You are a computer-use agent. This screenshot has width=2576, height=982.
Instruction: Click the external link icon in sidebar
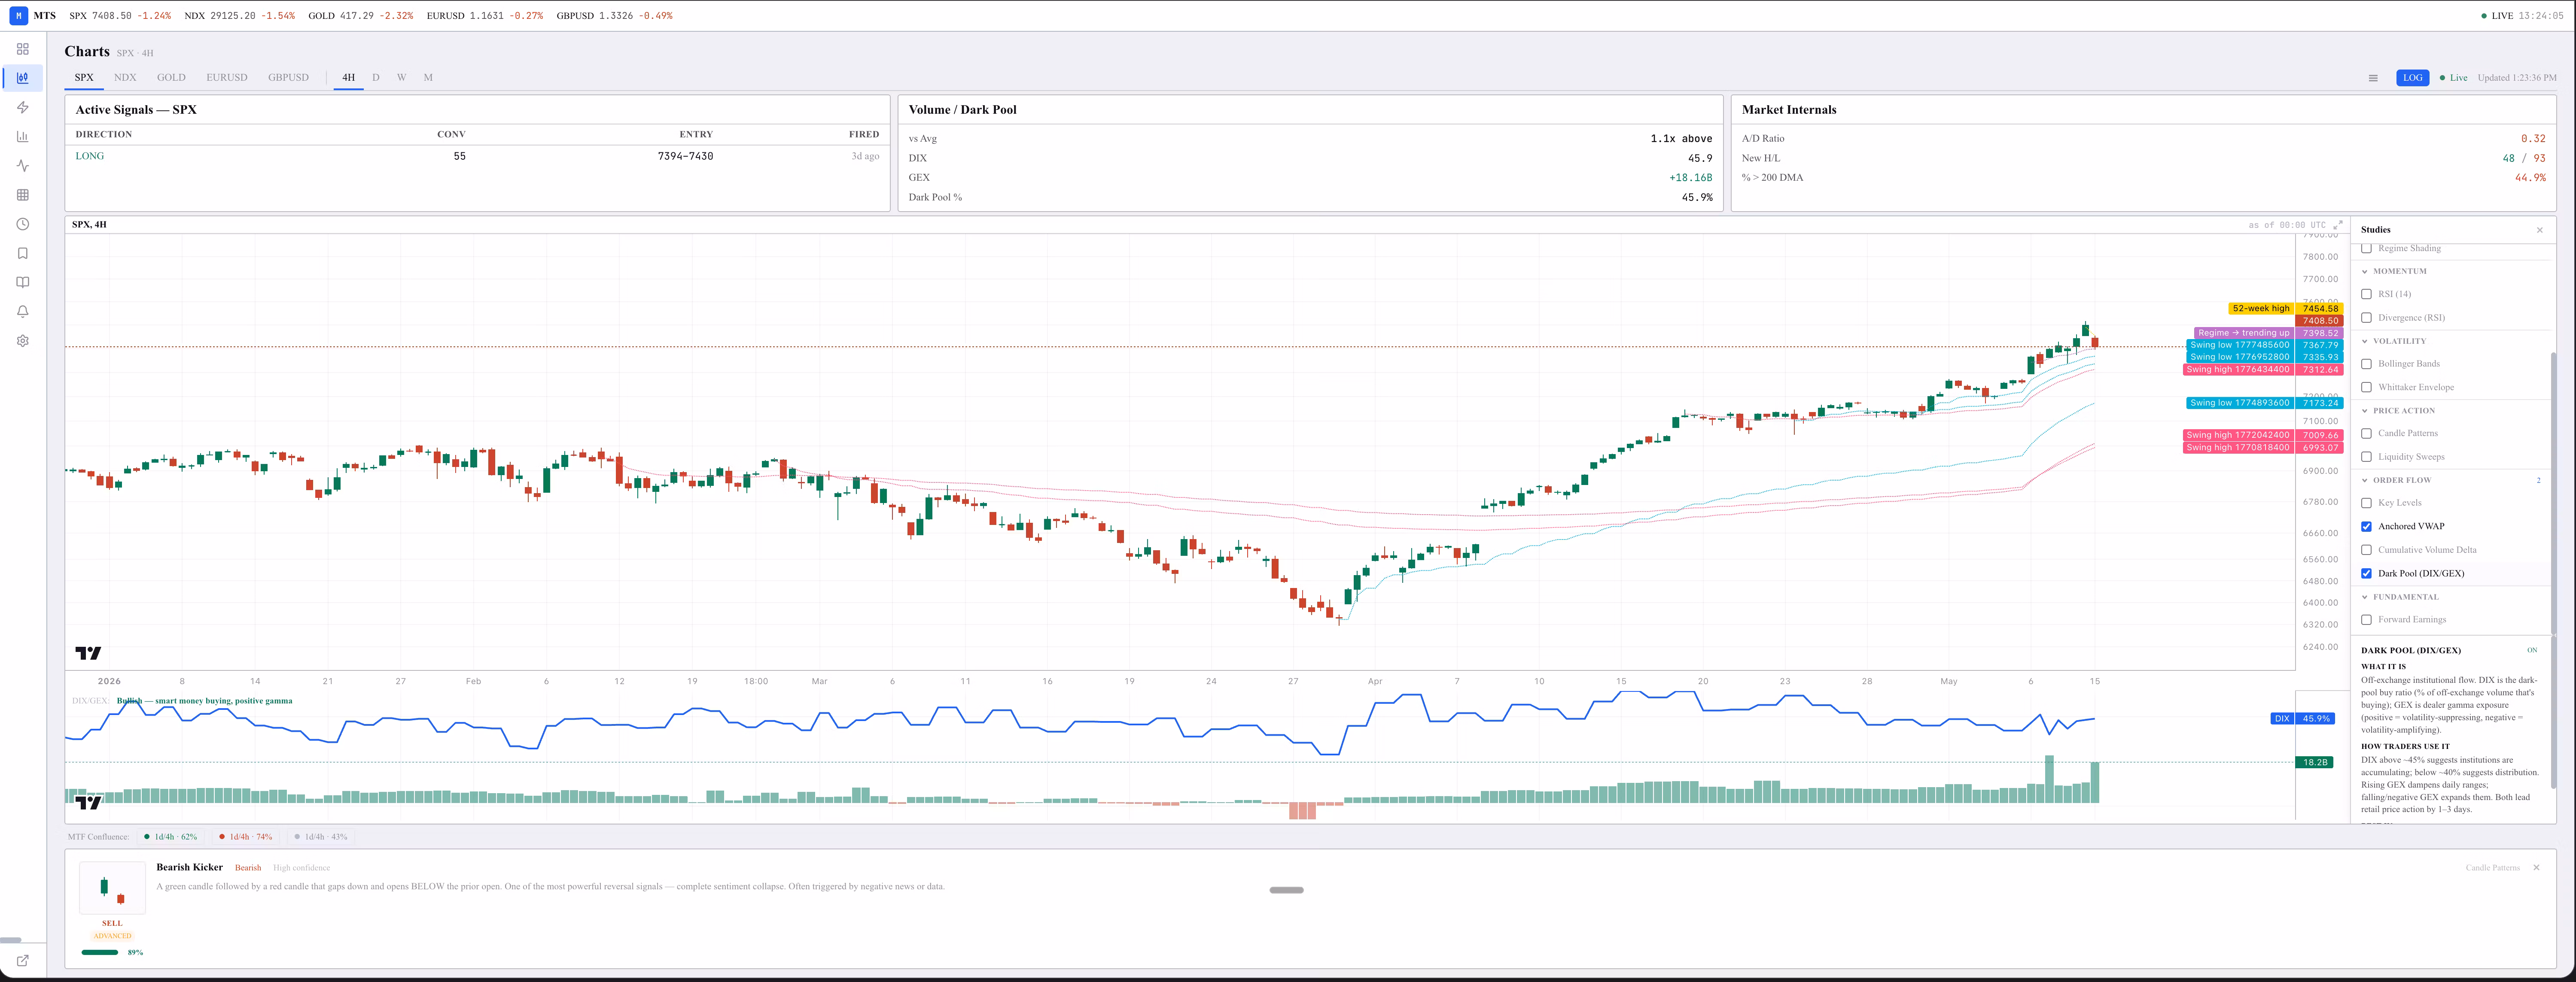(x=23, y=960)
